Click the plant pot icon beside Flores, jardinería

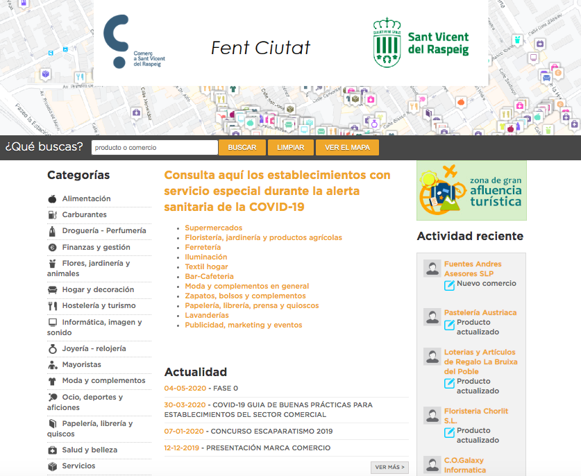tap(52, 264)
